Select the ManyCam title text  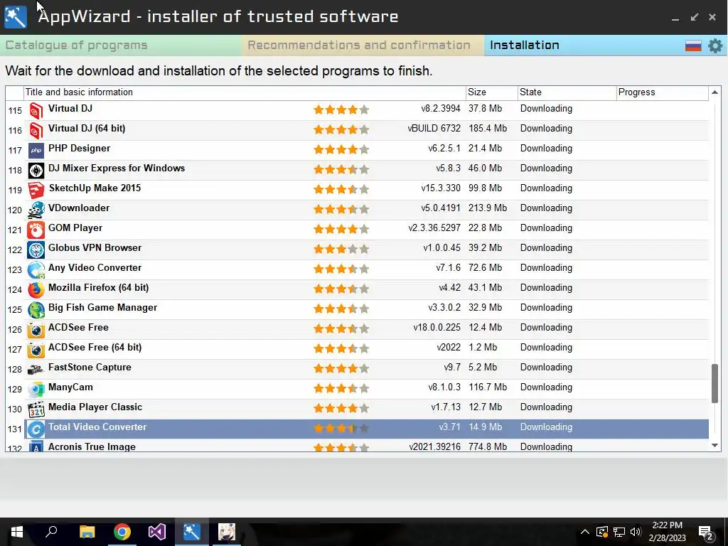pyautogui.click(x=70, y=387)
